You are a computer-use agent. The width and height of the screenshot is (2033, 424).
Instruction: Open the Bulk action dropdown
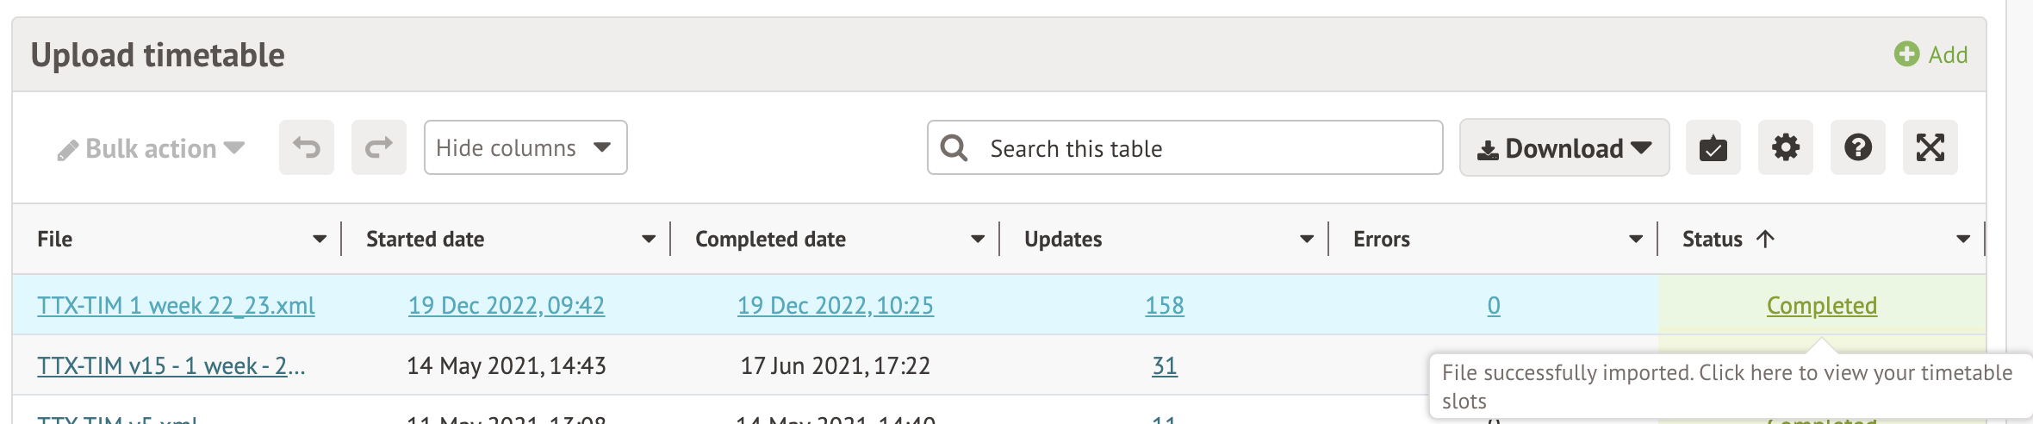tap(152, 148)
